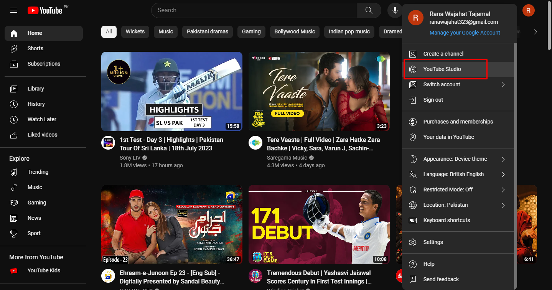Click the YouTube logo
The width and height of the screenshot is (552, 290).
(45, 10)
